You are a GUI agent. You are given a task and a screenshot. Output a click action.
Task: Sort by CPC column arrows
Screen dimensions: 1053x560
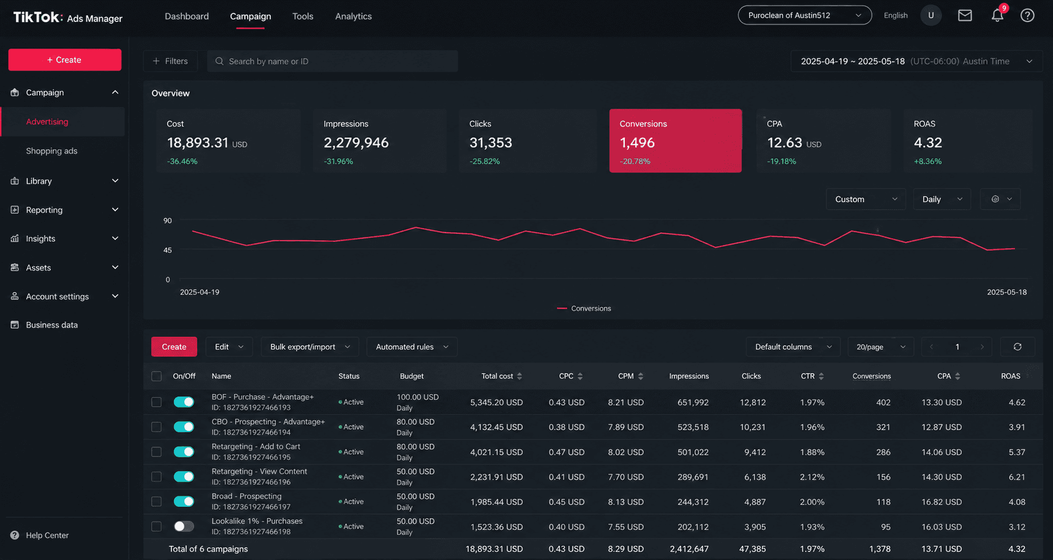click(580, 376)
